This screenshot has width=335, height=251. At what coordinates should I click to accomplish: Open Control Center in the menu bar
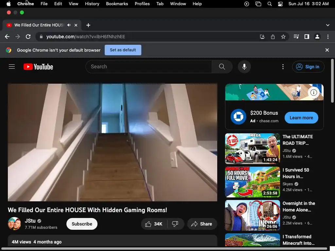coord(280,4)
